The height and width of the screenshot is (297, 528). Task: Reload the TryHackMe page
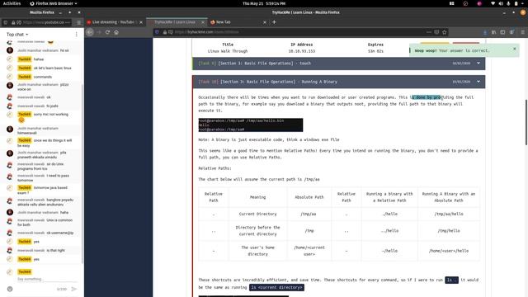[107, 32]
